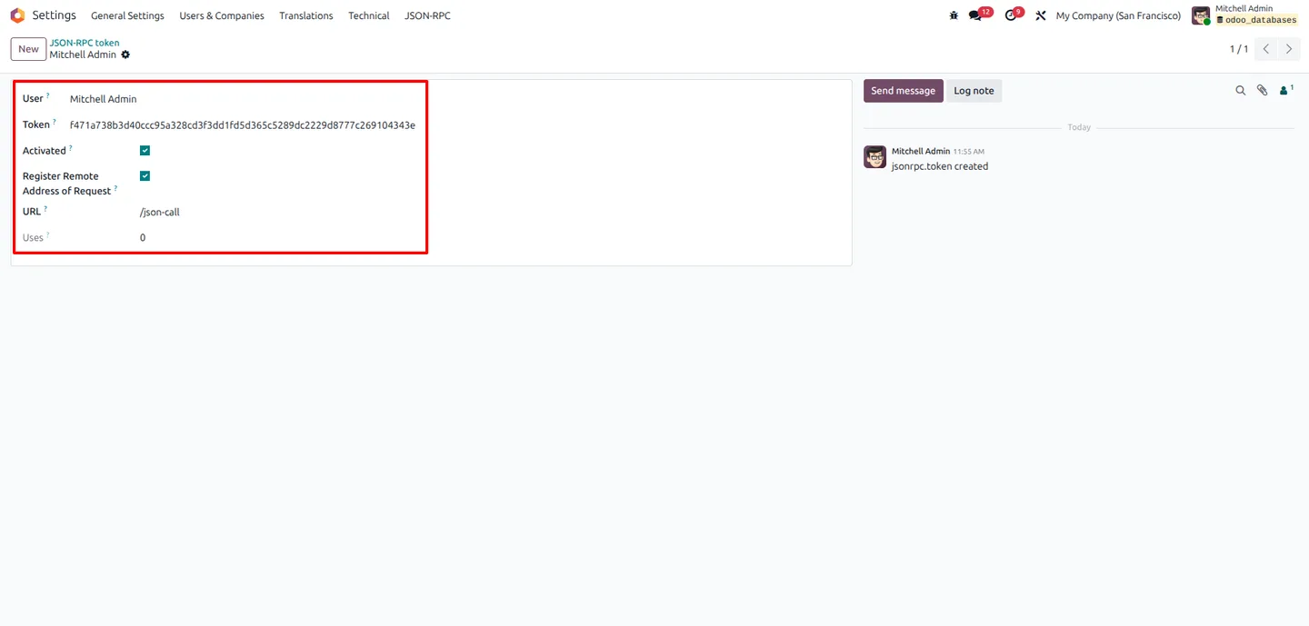Open the activities clock icon
This screenshot has height=626, width=1309.
pos(1013,15)
